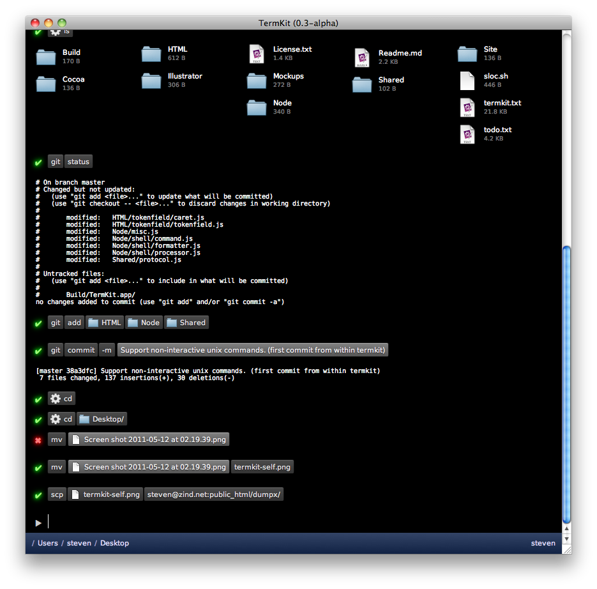This screenshot has height=589, width=597.
Task: Open the Build folder icon
Action: click(x=46, y=57)
